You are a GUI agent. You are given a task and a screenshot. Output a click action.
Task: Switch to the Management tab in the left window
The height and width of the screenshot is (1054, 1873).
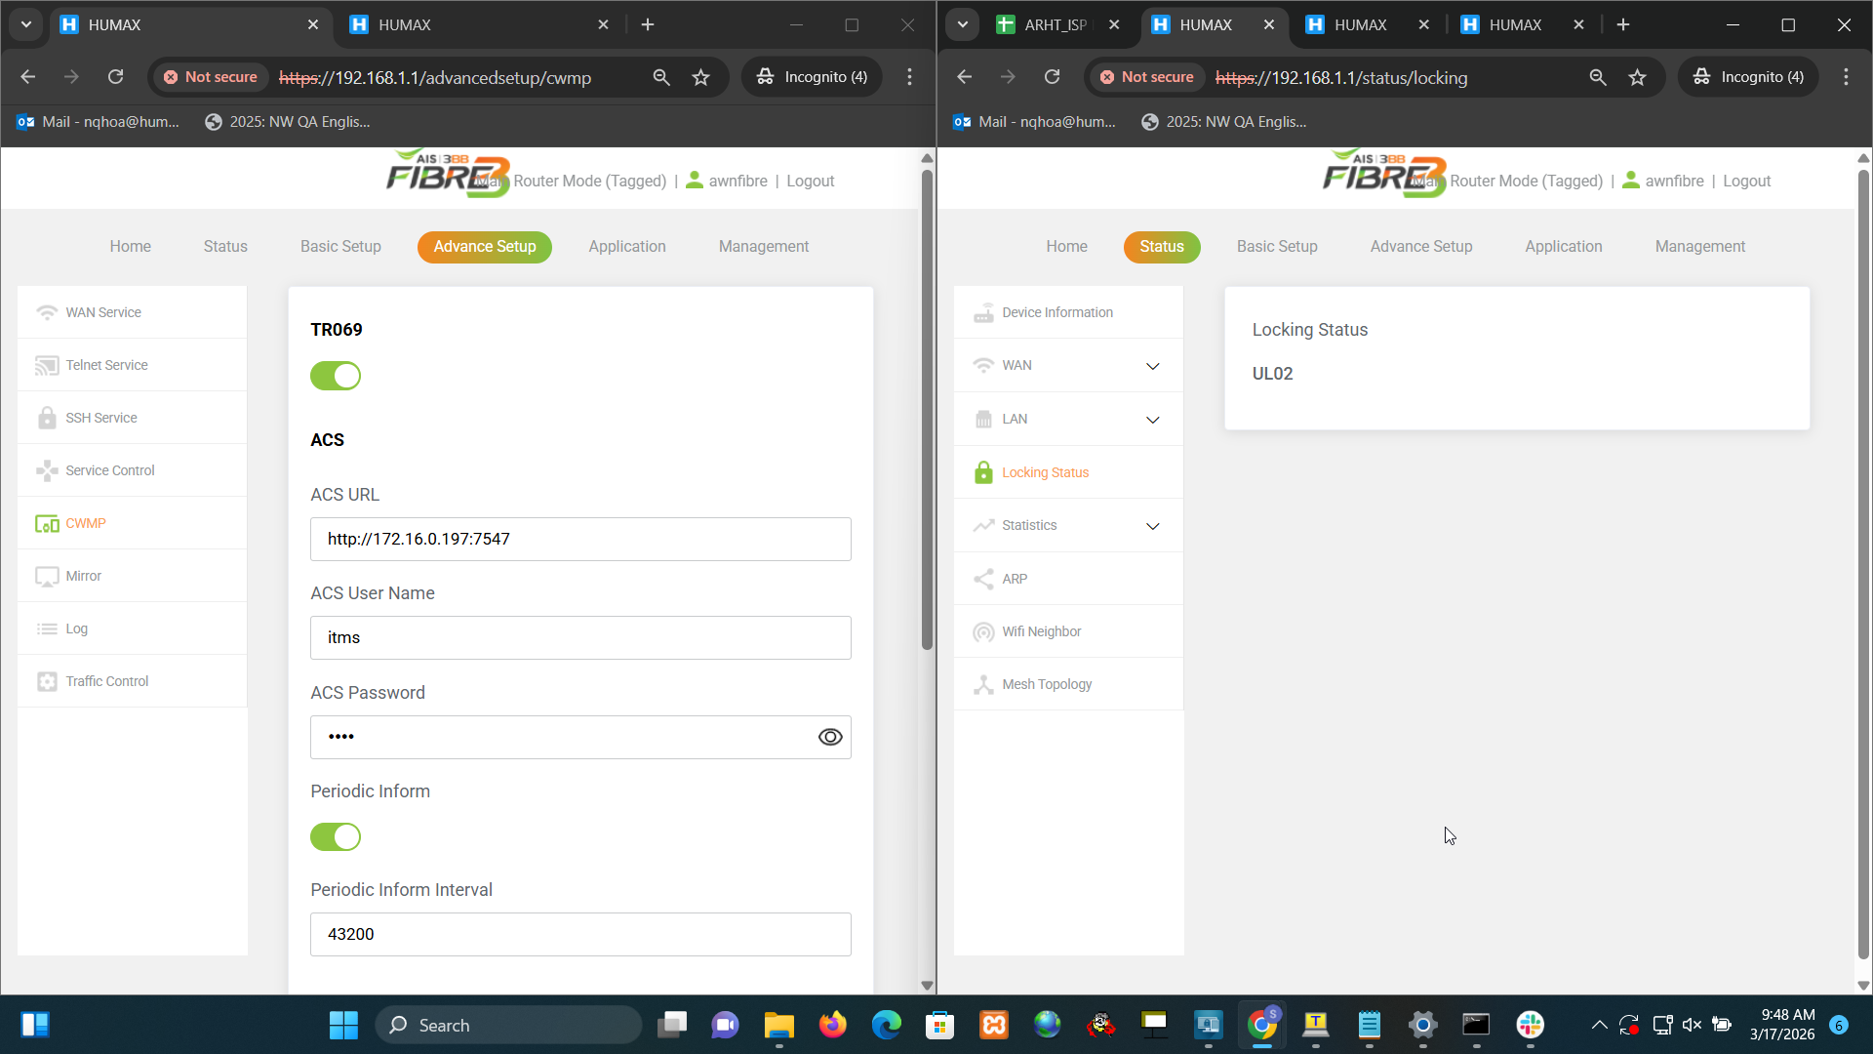tap(763, 247)
